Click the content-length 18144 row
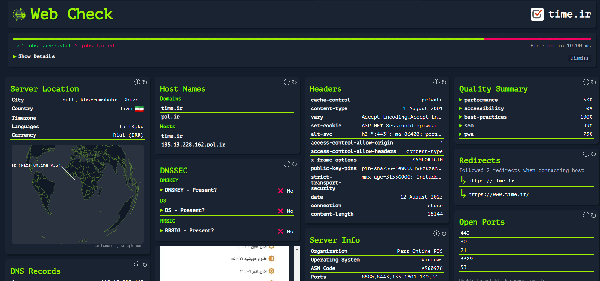 click(377, 214)
